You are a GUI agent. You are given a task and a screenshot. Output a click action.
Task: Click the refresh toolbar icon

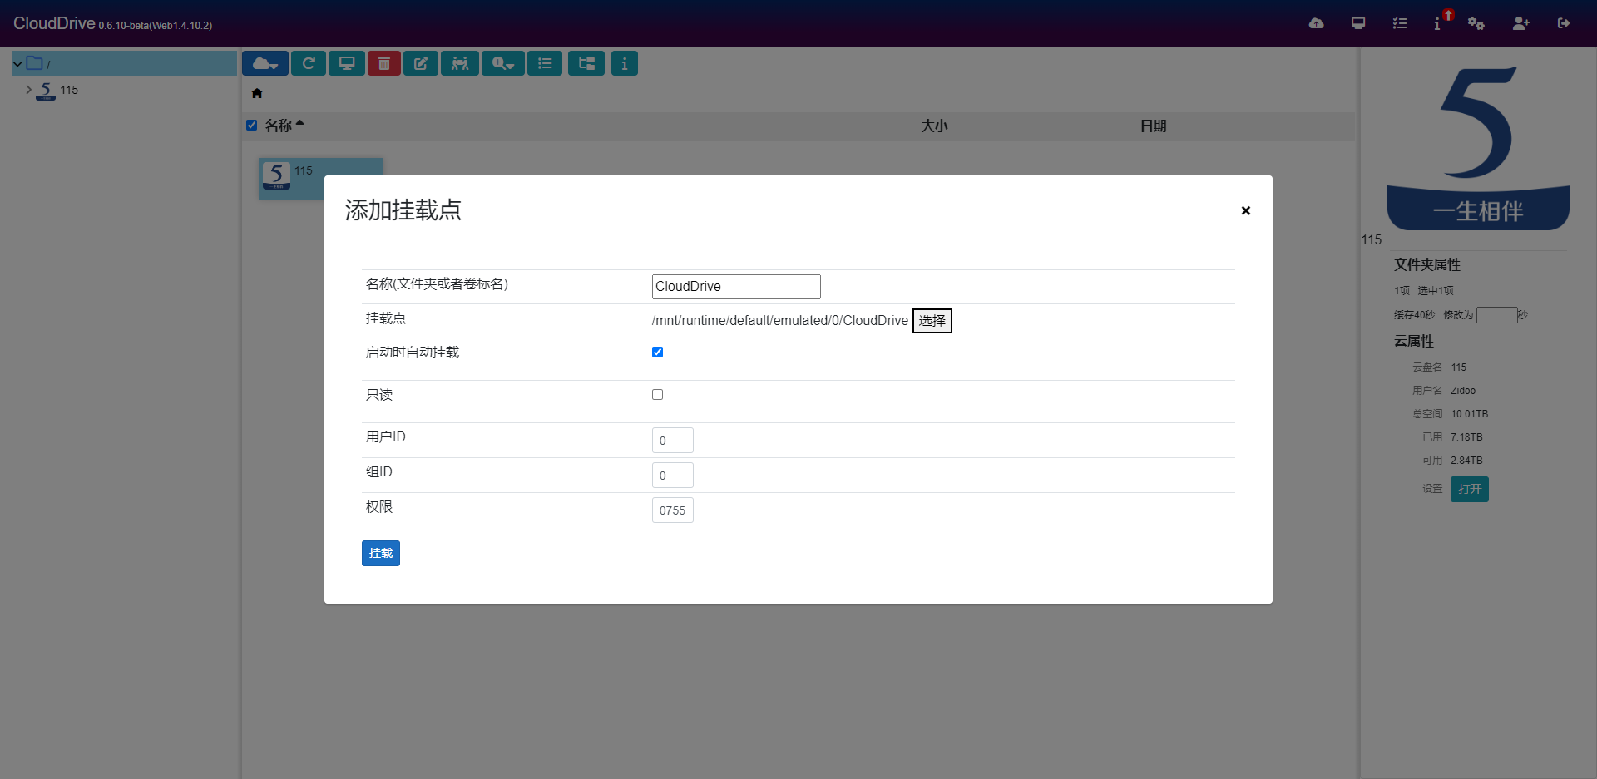click(x=309, y=63)
